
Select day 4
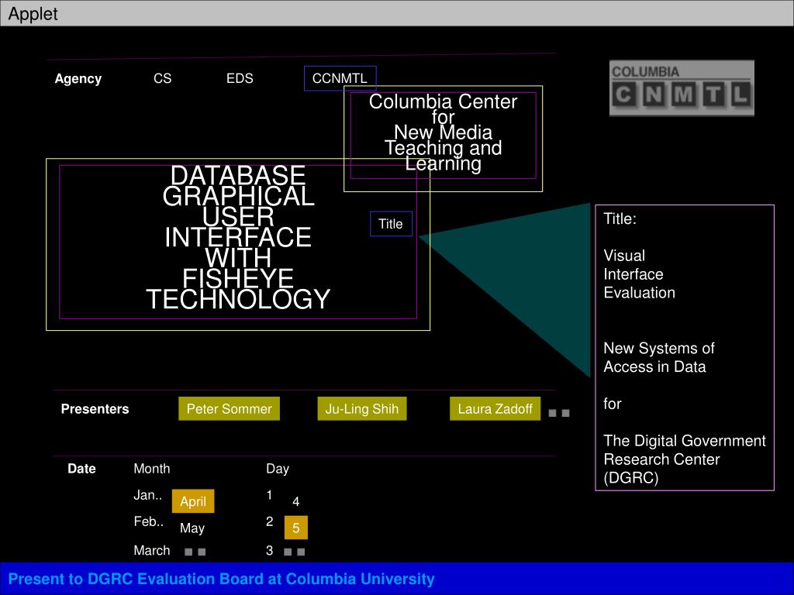296,501
